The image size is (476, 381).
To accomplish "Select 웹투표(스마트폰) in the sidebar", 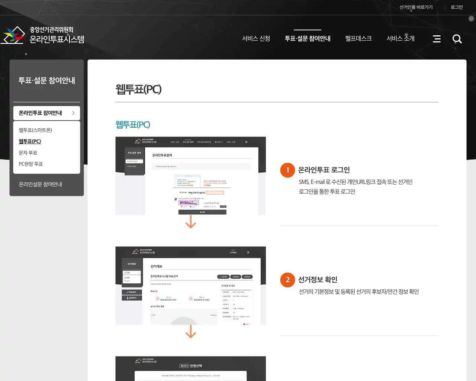I will pos(35,130).
